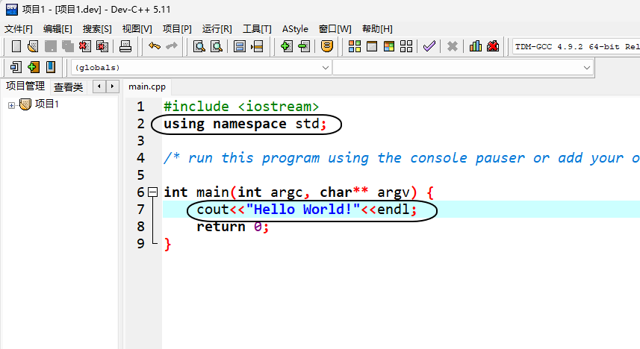Switch to the 查看类 tab
This screenshot has height=349, width=640.
[x=68, y=87]
